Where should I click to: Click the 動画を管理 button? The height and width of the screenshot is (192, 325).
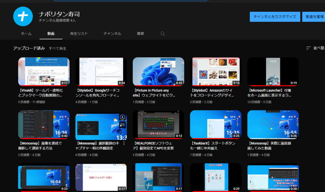point(314,17)
